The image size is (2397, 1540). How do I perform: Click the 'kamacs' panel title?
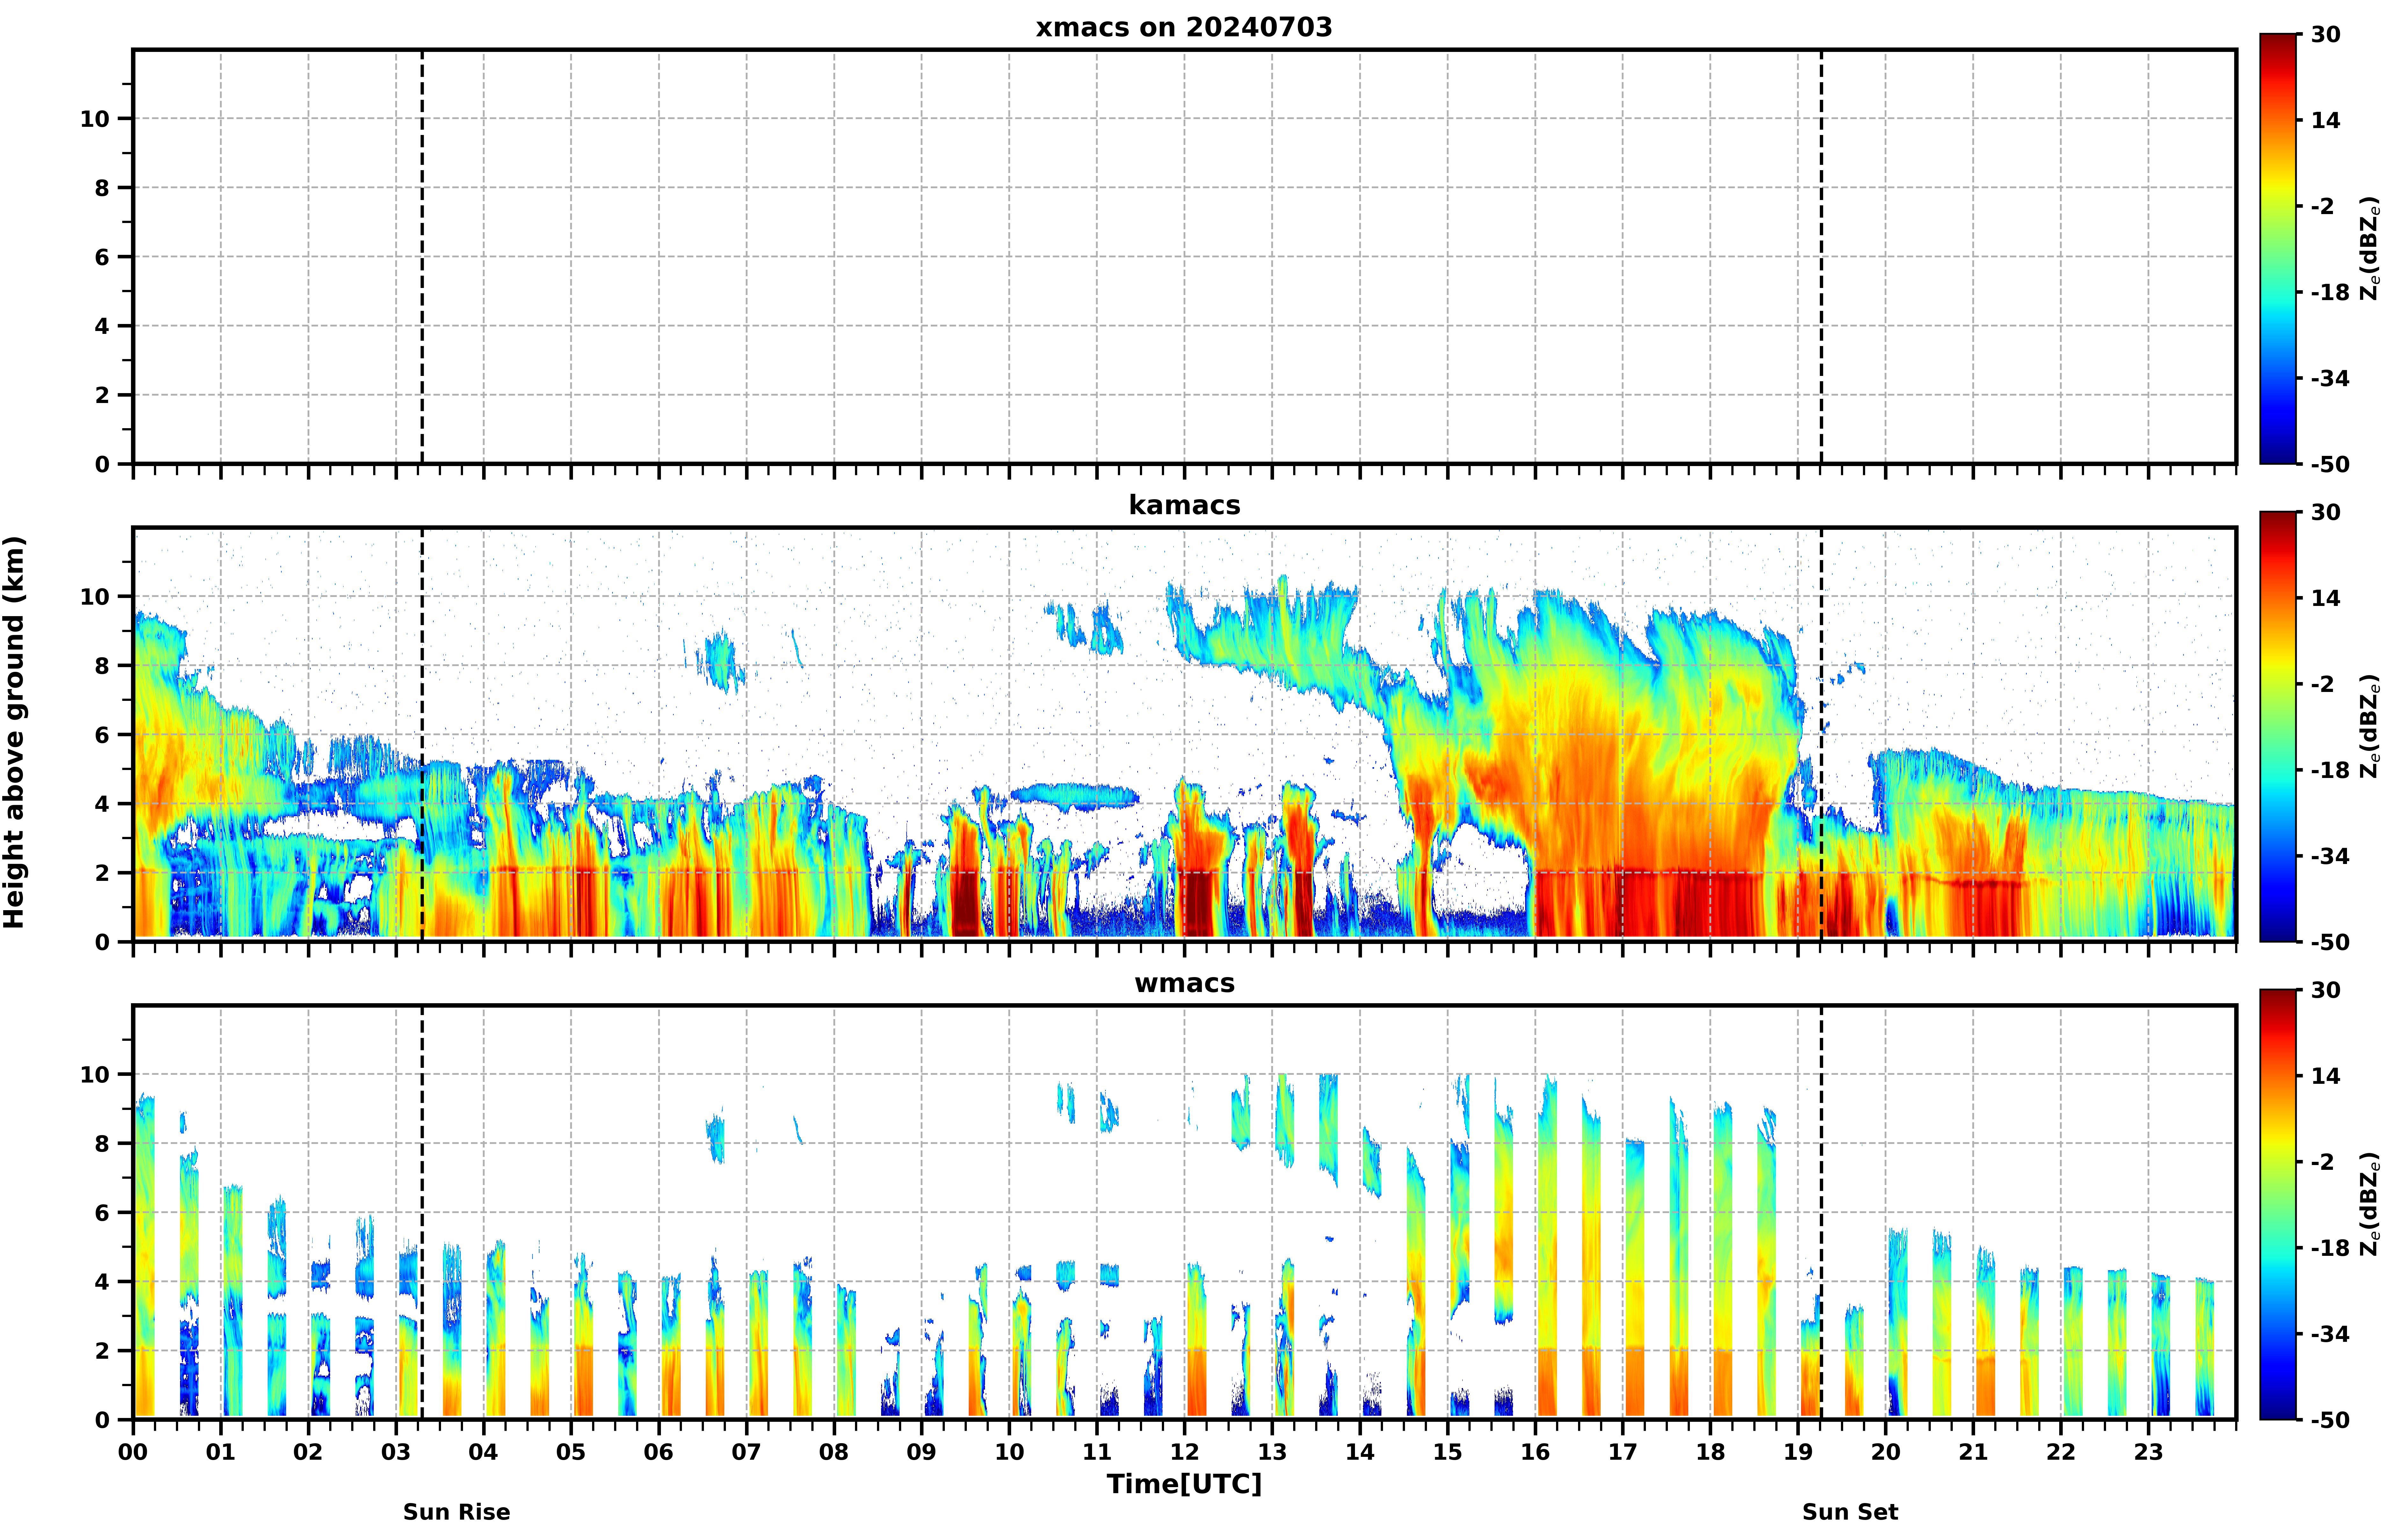click(x=1184, y=505)
